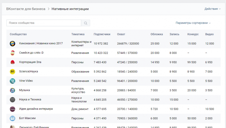
Task: Select reach value 20700 / 140000
Action: pyautogui.click(x=127, y=109)
